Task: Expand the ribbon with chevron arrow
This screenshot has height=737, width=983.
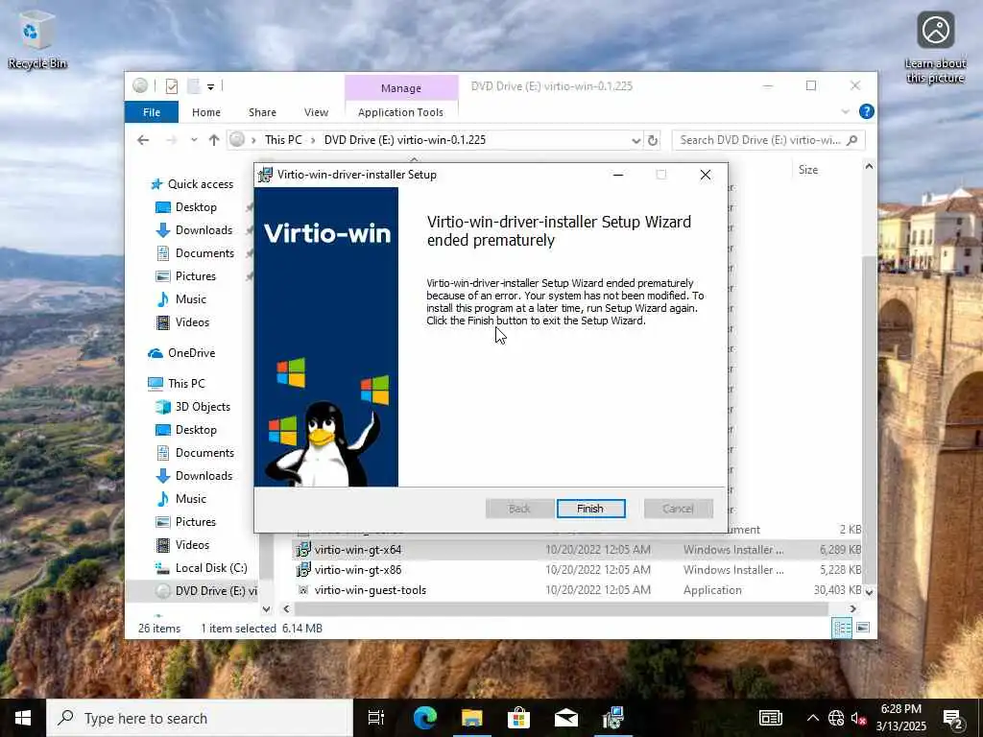Action: tap(845, 111)
